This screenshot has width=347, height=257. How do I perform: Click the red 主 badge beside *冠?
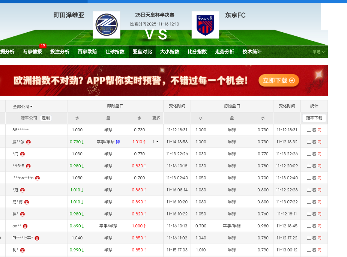(x=23, y=190)
